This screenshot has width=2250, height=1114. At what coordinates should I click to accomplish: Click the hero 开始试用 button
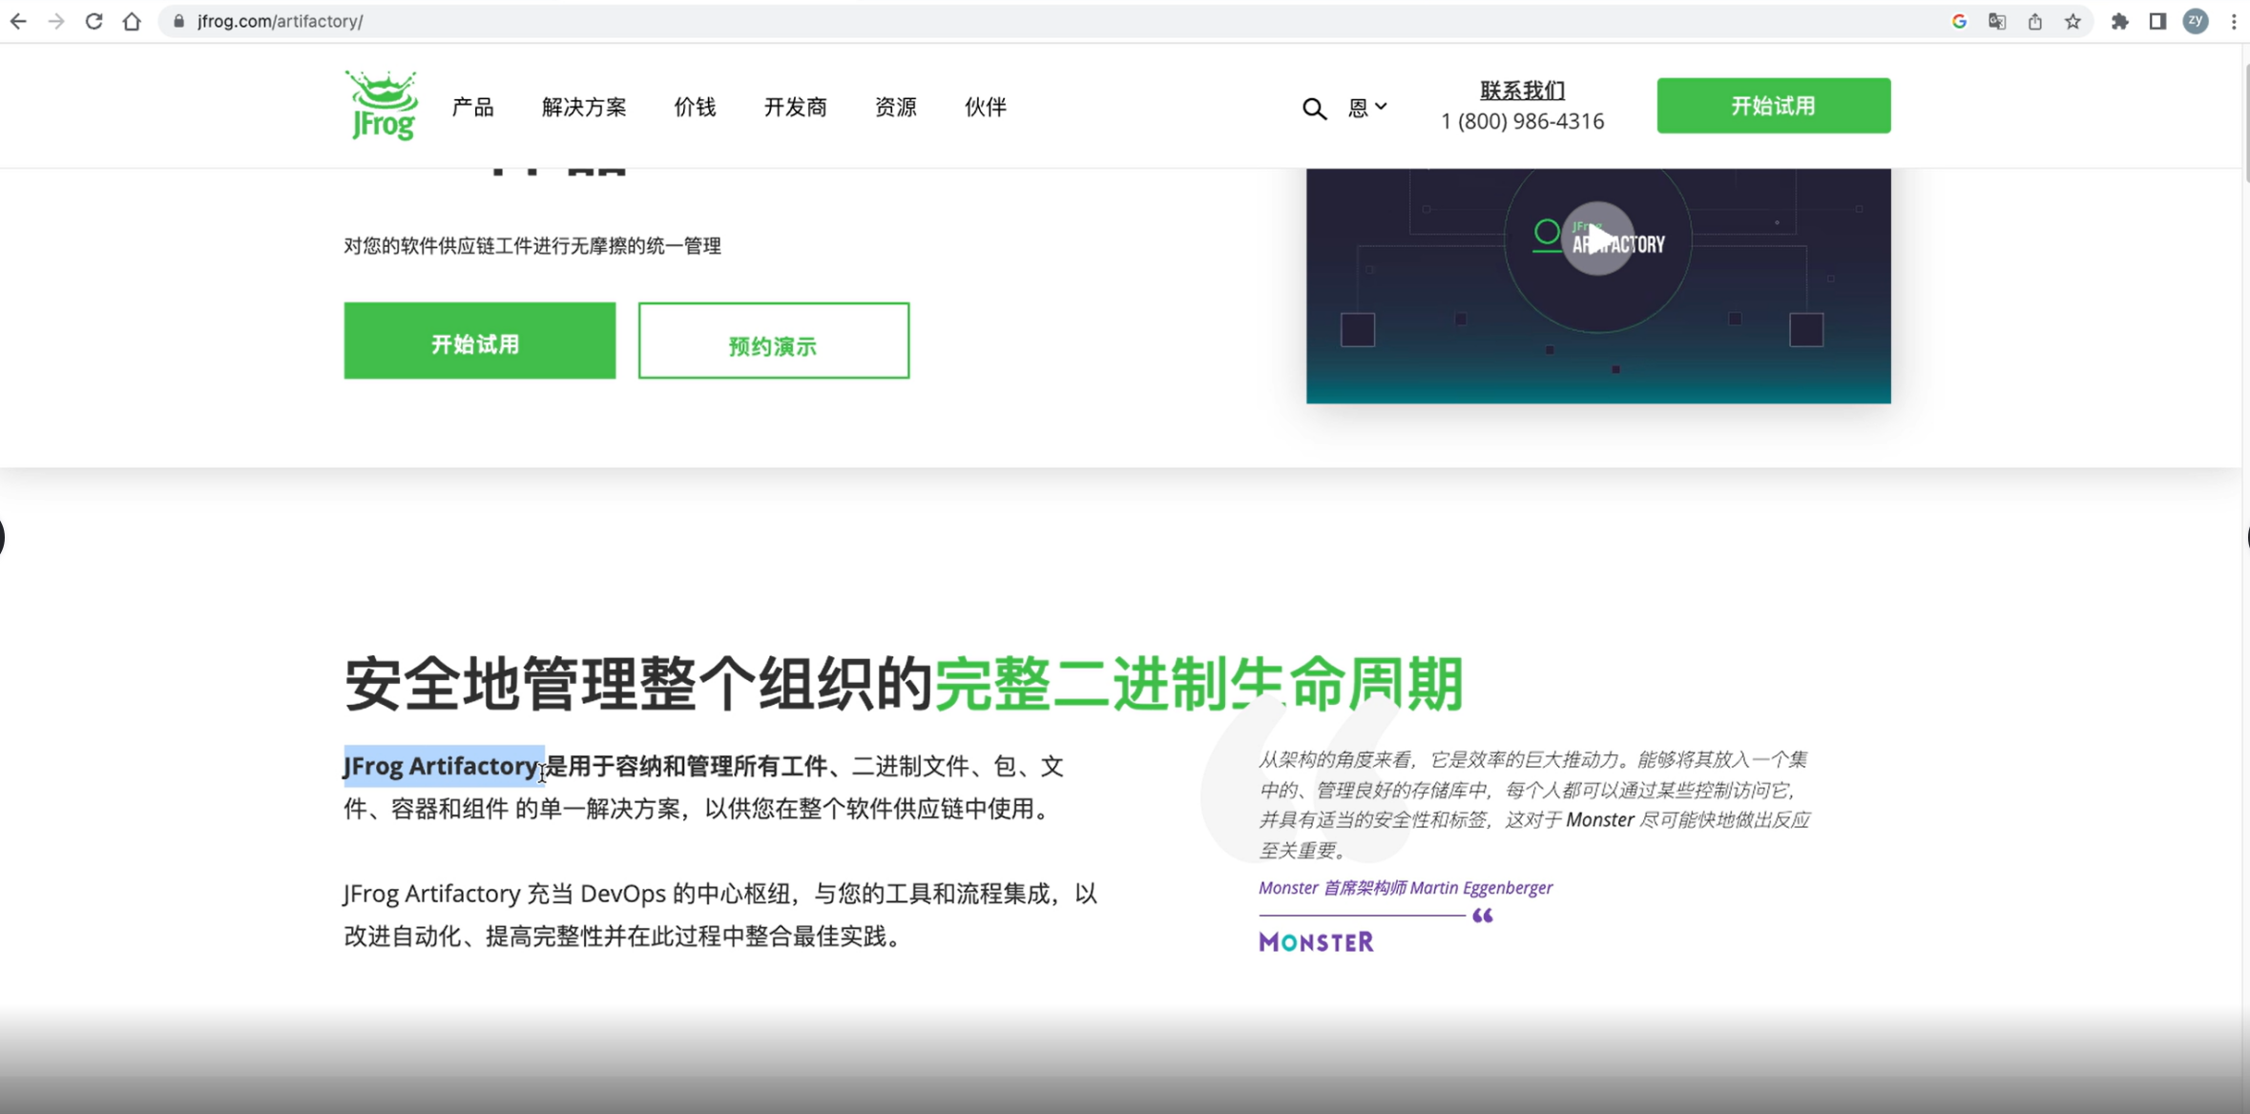480,340
